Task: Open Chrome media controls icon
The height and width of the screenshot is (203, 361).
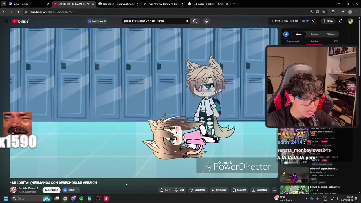Action: pos(343,12)
